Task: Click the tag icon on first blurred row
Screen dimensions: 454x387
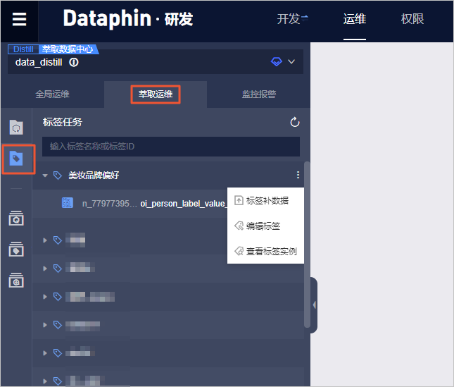Action: [58, 240]
